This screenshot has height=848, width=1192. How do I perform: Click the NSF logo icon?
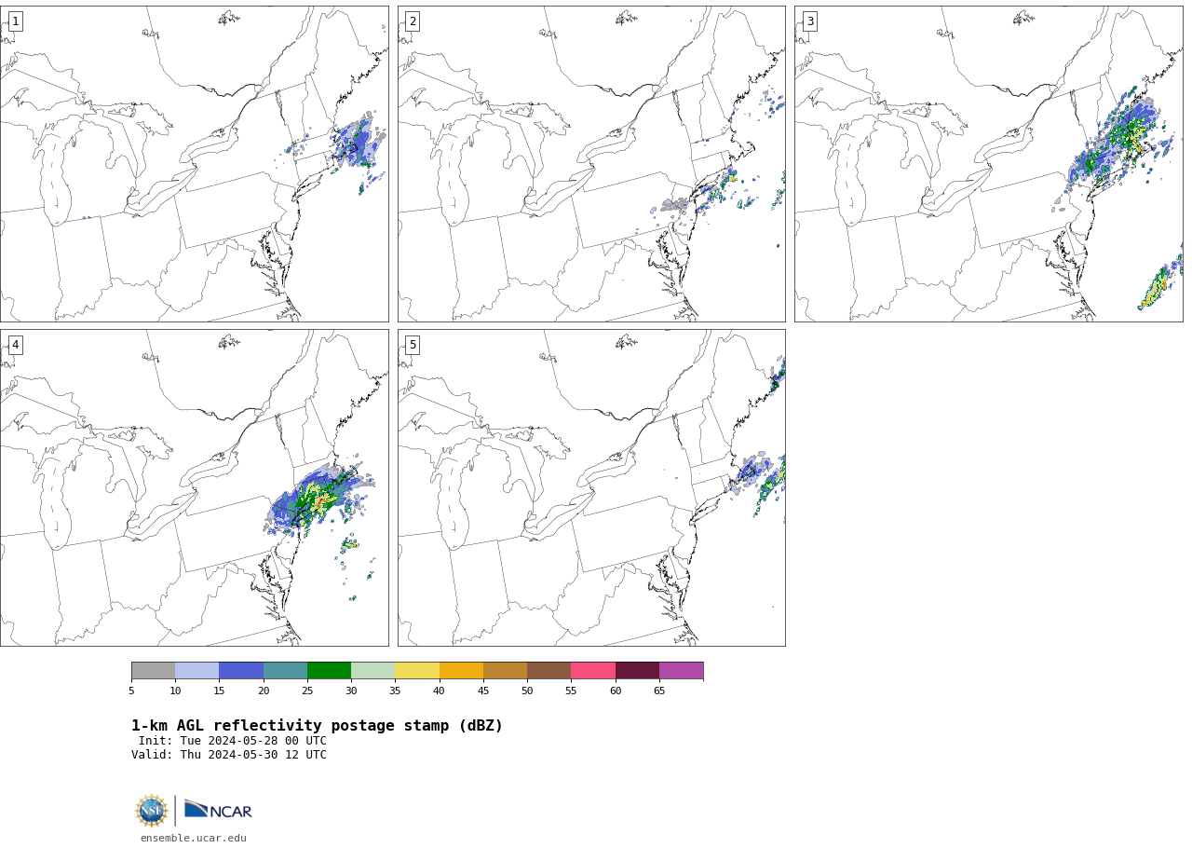click(152, 811)
